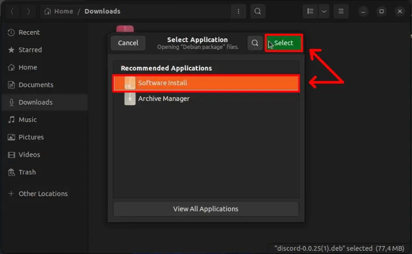412x254 pixels.
Task: Open Downloads folder in sidebar
Action: click(x=45, y=103)
